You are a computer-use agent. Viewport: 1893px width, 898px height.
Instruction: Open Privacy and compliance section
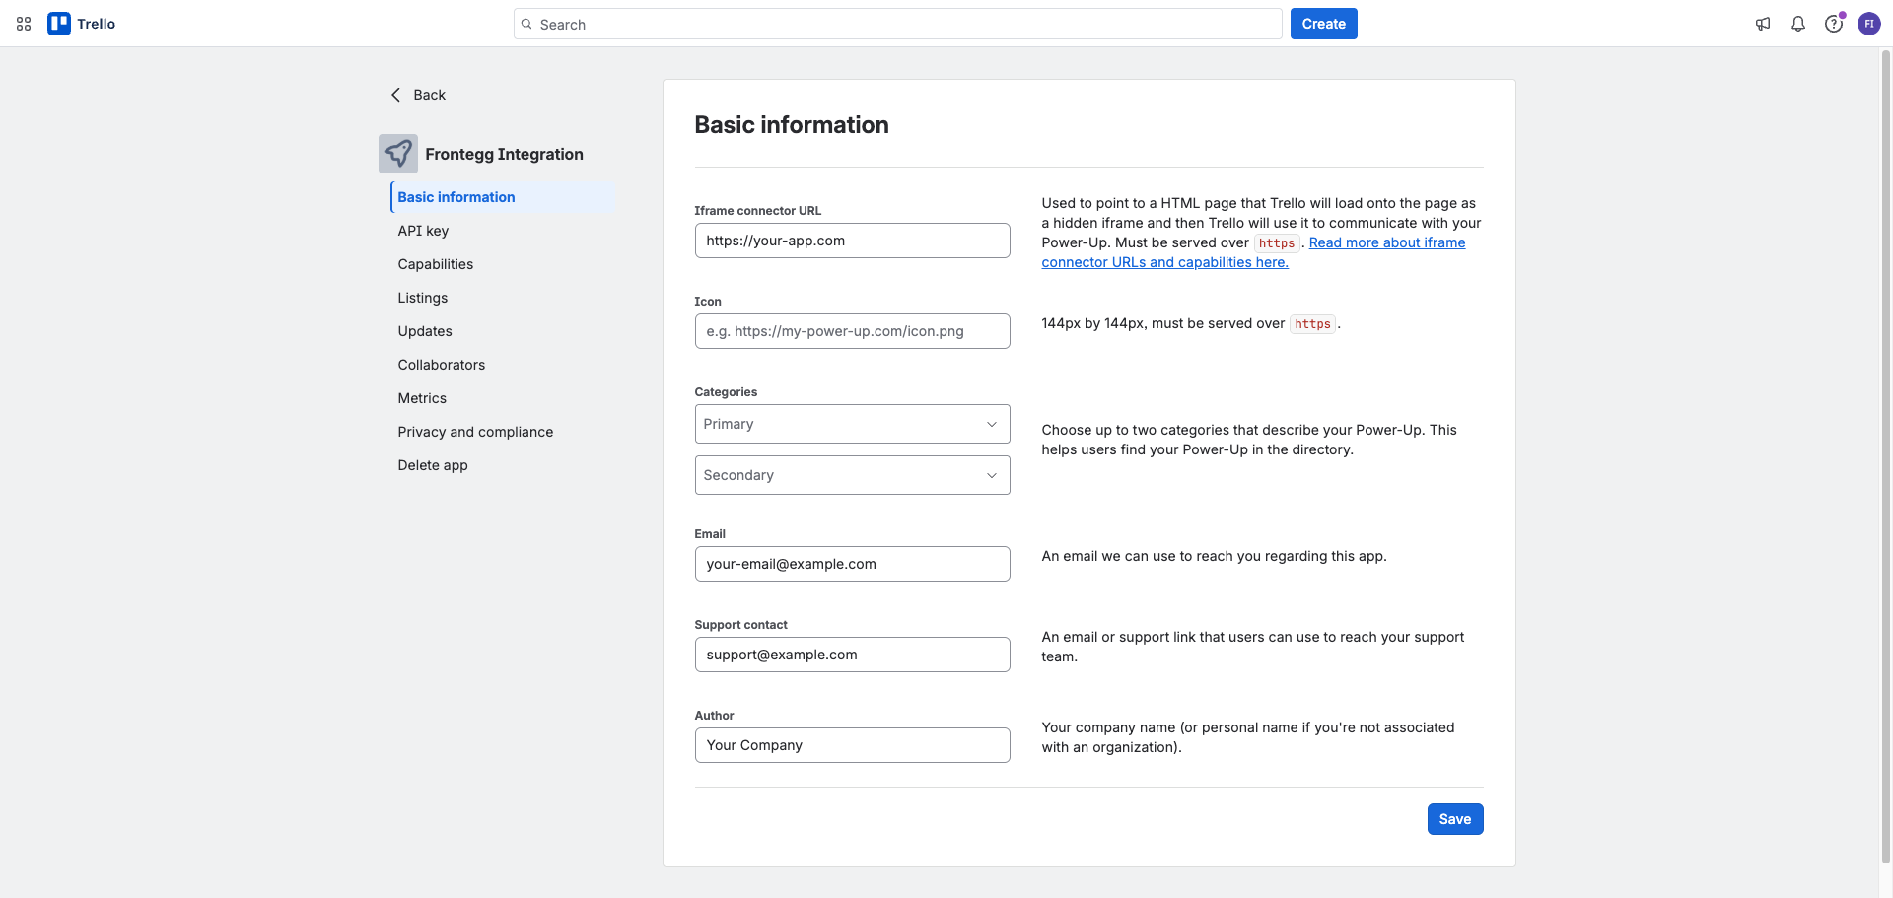tap(475, 432)
